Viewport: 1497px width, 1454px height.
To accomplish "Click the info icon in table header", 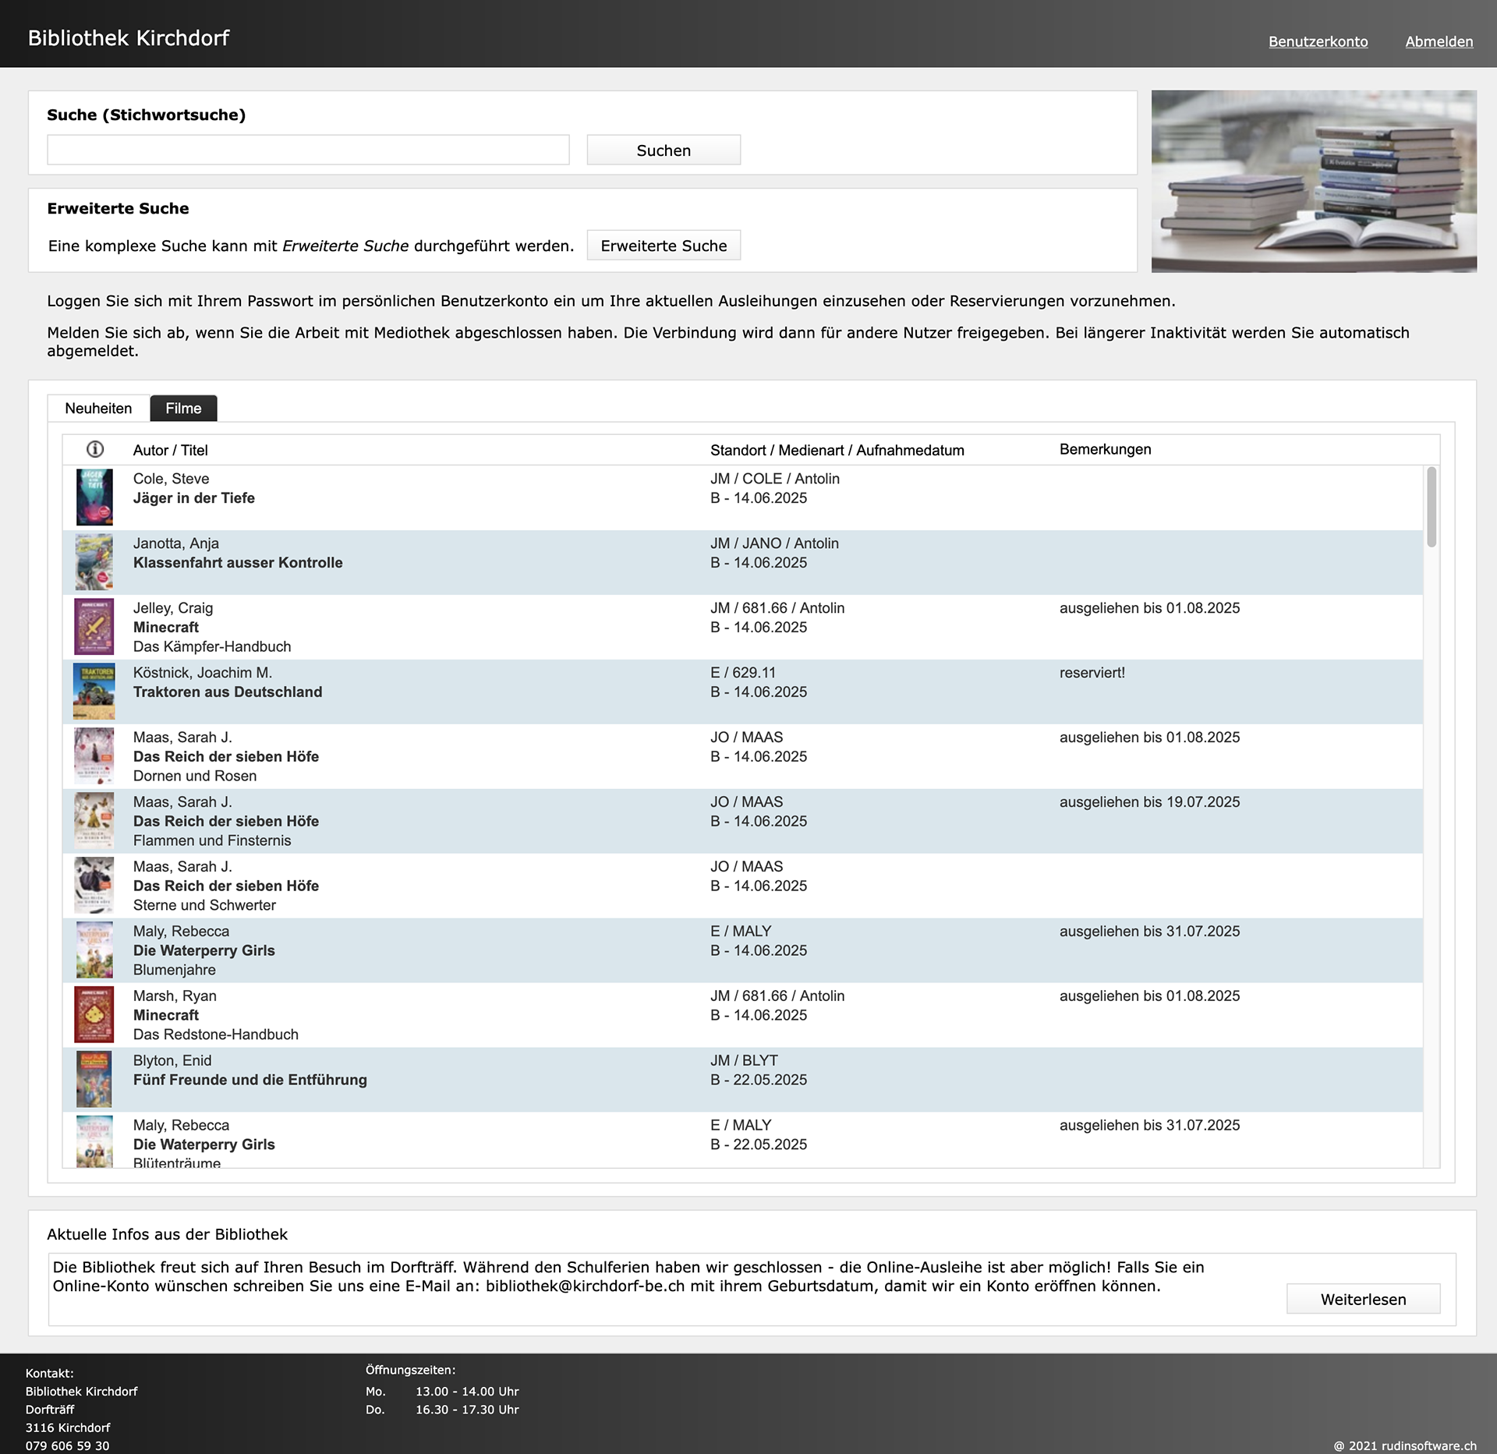I will pyautogui.click(x=95, y=449).
